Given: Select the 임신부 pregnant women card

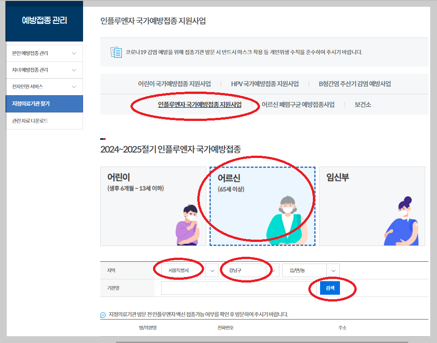Looking at the screenshot, I should (372, 205).
